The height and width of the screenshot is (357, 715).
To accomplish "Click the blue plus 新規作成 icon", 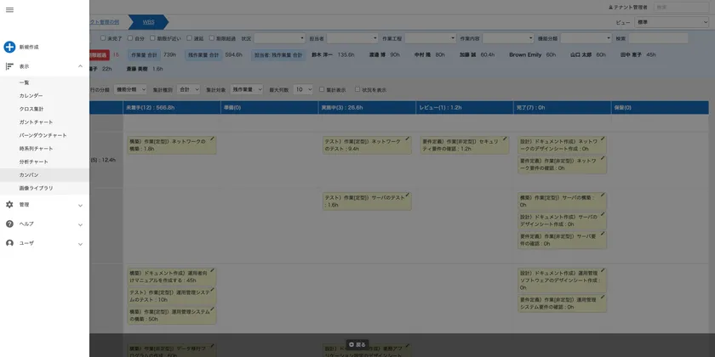I will 9,47.
